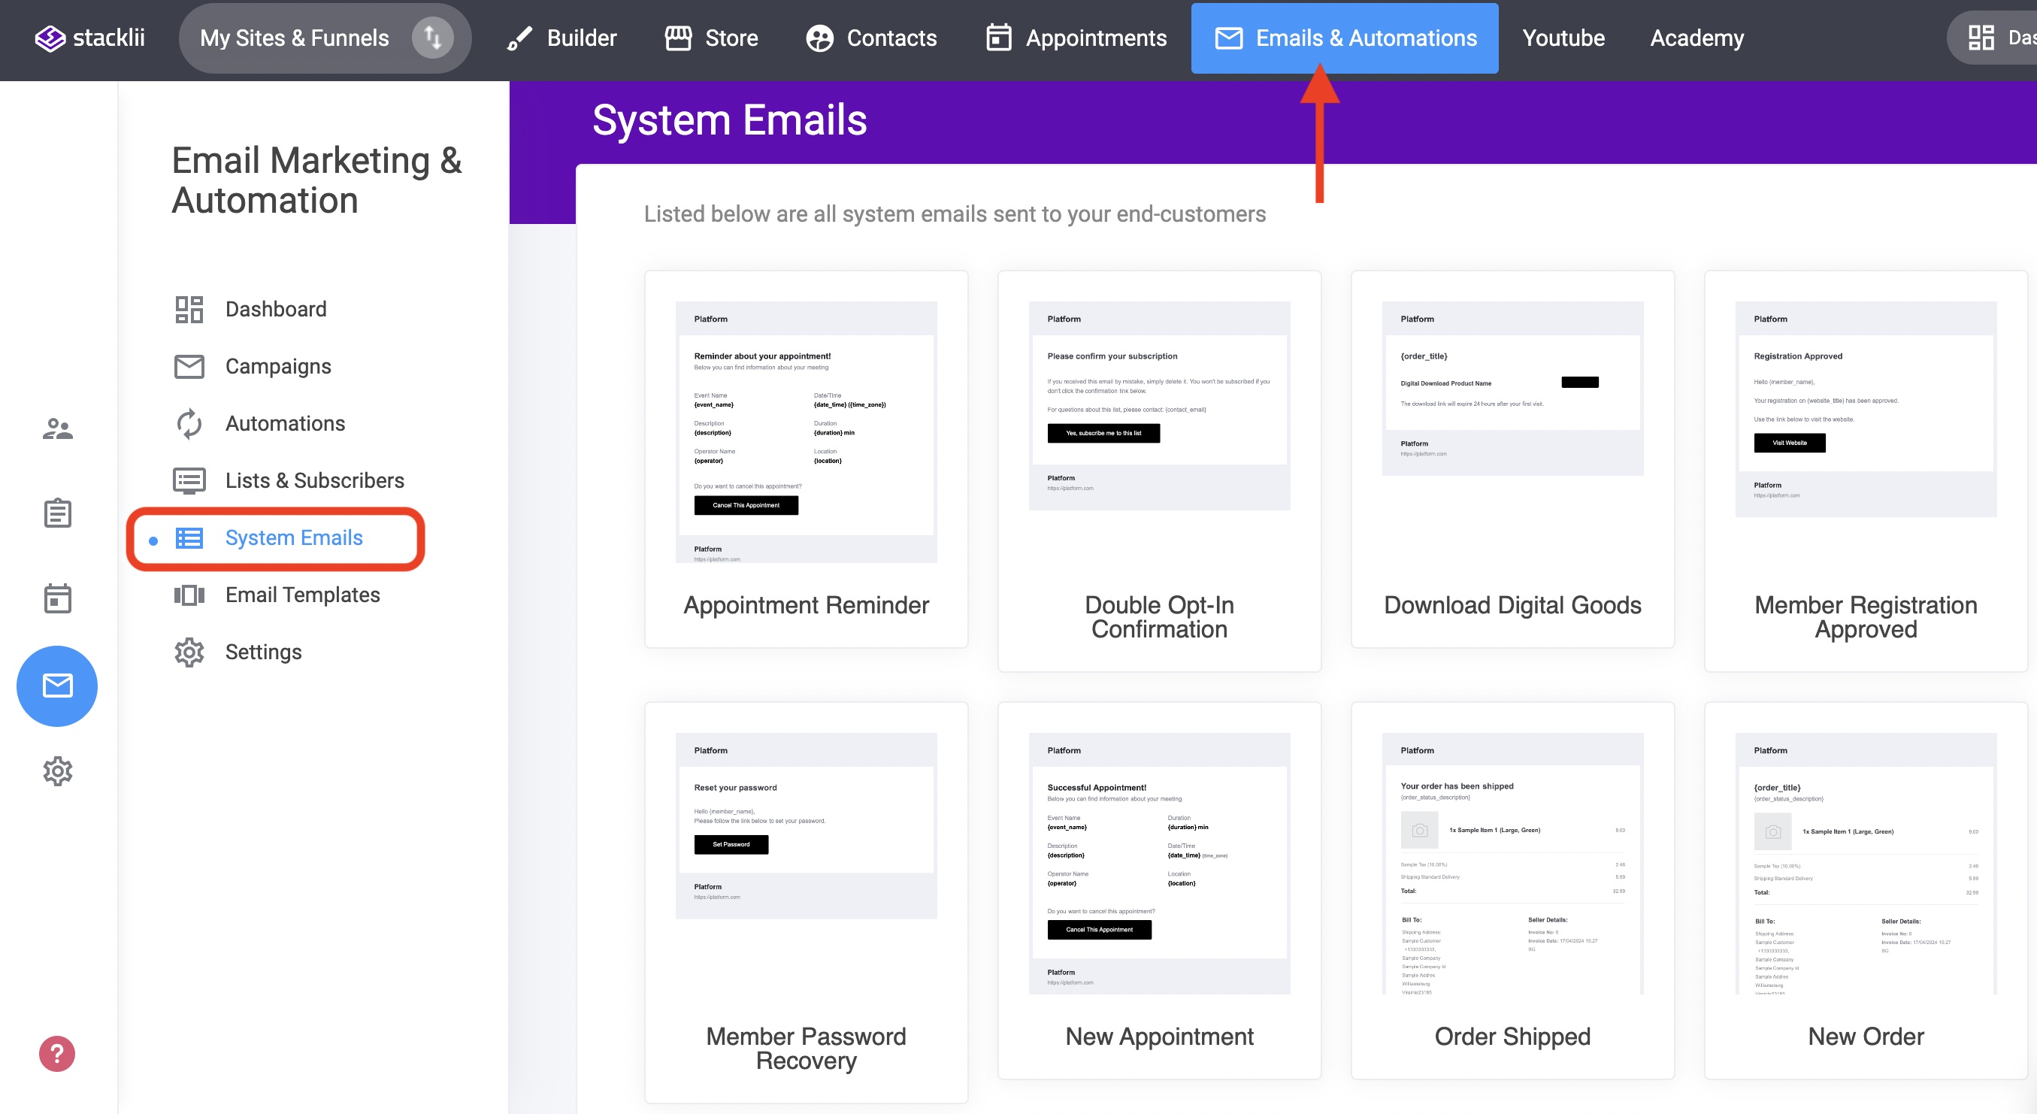The width and height of the screenshot is (2037, 1114).
Task: Open the contacts people icon in left rail
Action: (57, 429)
